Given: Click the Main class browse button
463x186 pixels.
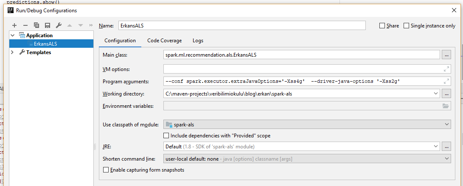Looking at the screenshot, I should click(446, 55).
